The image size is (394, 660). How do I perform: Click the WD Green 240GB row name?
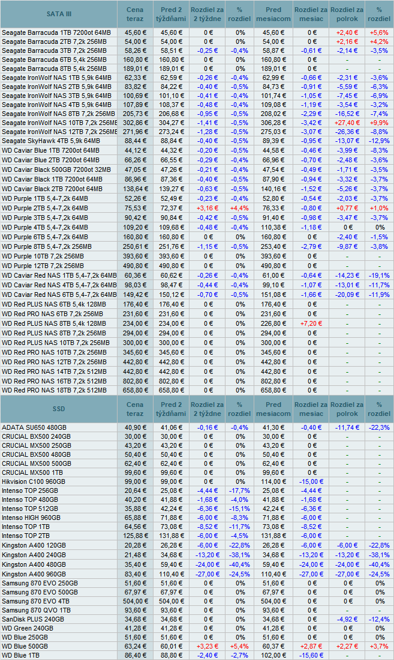tap(28, 628)
